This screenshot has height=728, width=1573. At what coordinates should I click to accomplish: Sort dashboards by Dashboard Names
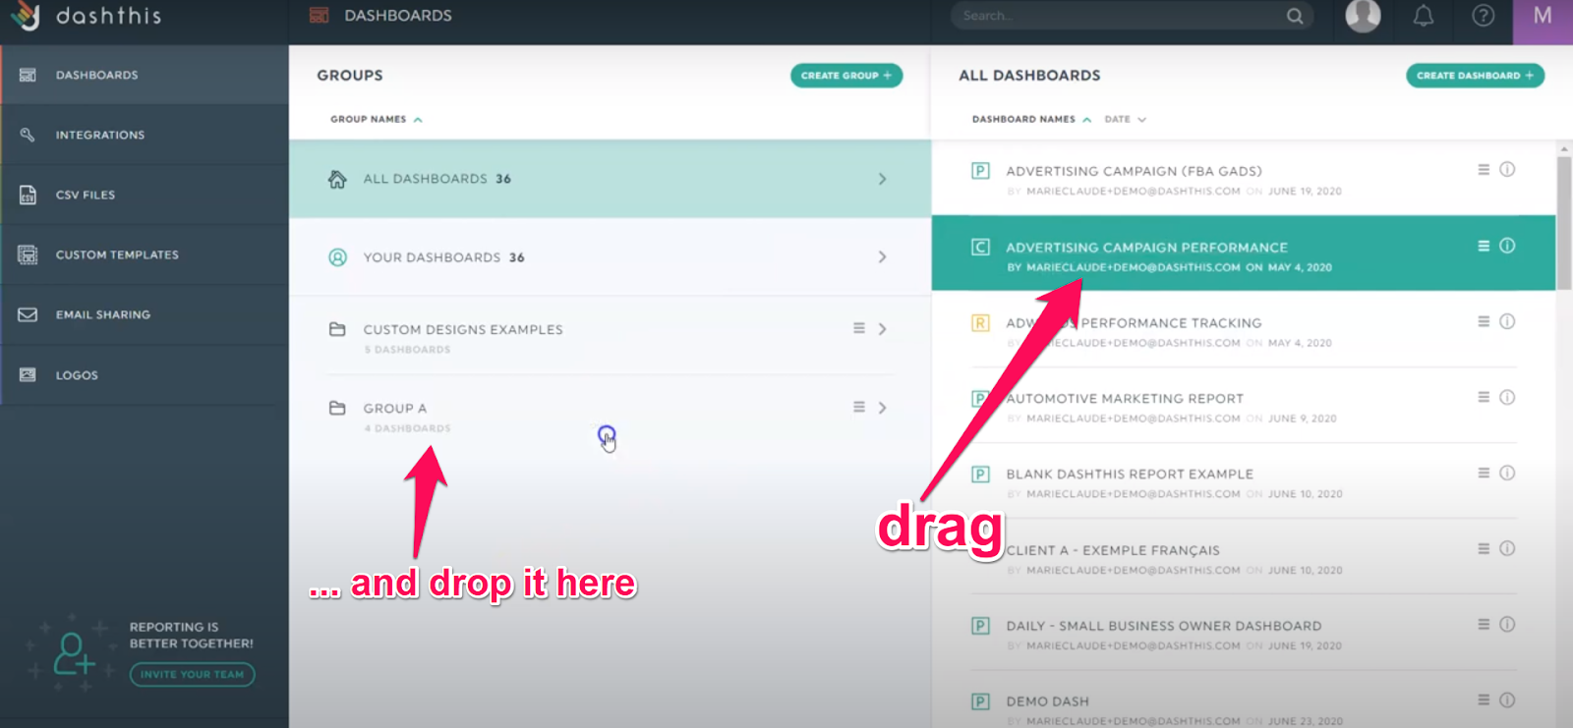click(1031, 119)
